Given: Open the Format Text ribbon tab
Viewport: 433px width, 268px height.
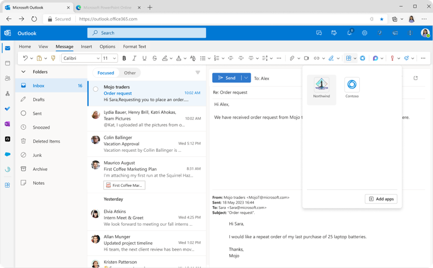Looking at the screenshot, I should pos(135,47).
